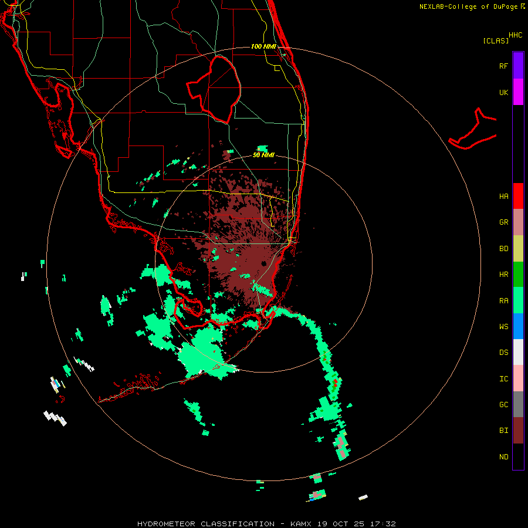This screenshot has width=528, height=528.
Task: Select the GR pink-brown legend swatch
Action: pyautogui.click(x=518, y=222)
